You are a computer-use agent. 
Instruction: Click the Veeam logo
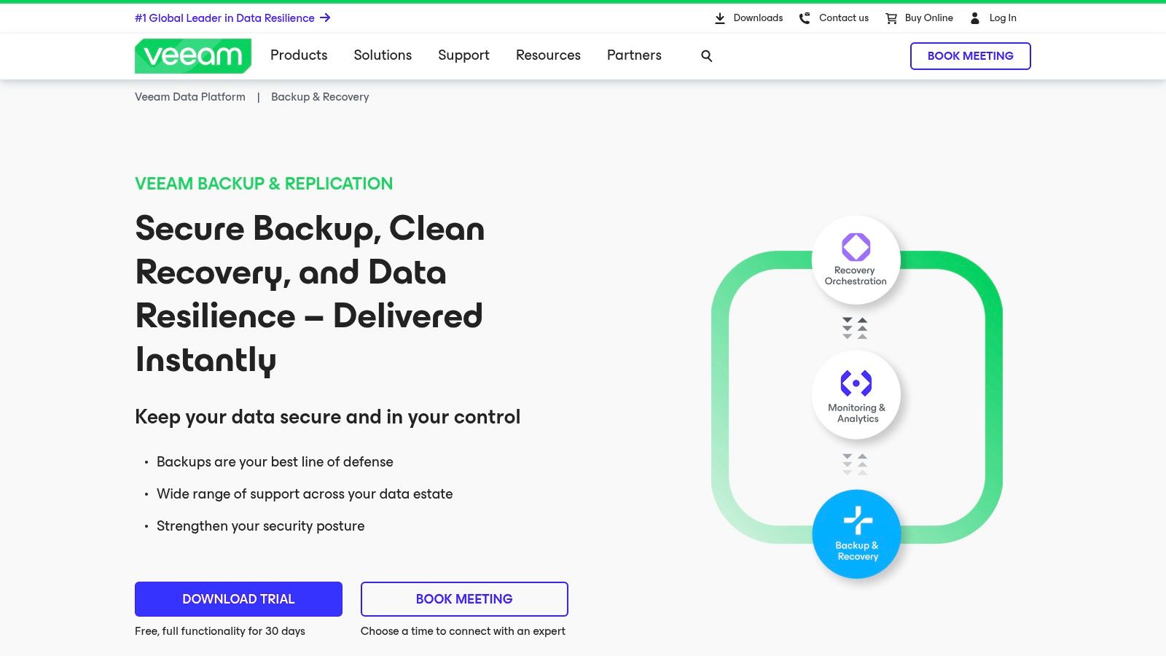[193, 56]
